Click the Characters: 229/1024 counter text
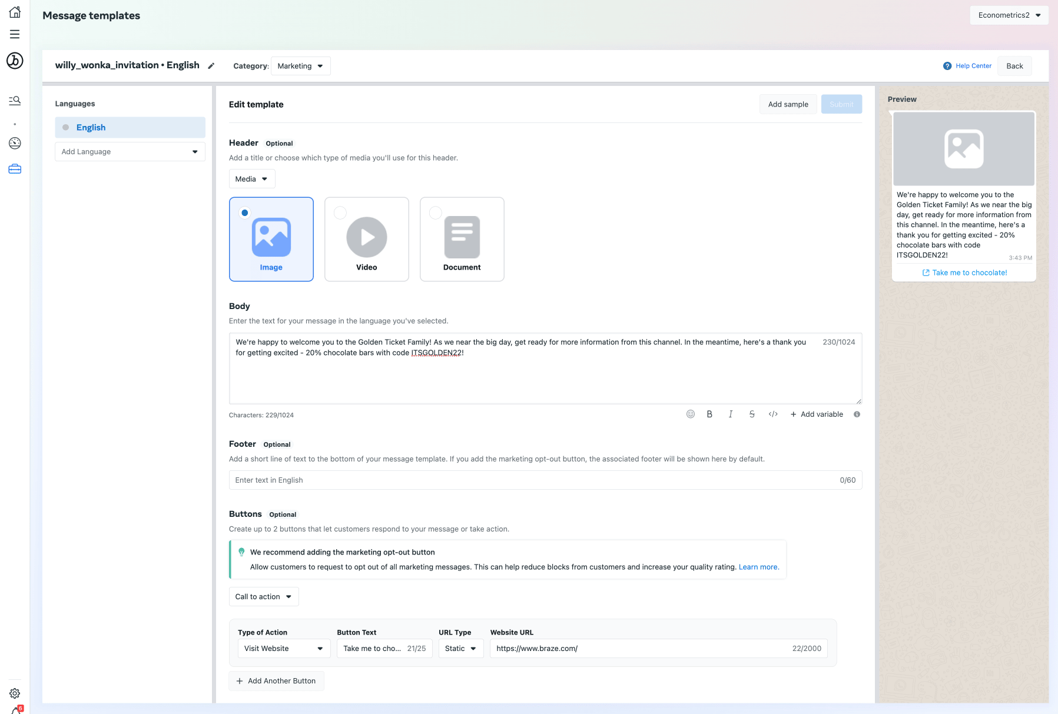This screenshot has height=714, width=1058. tap(261, 416)
